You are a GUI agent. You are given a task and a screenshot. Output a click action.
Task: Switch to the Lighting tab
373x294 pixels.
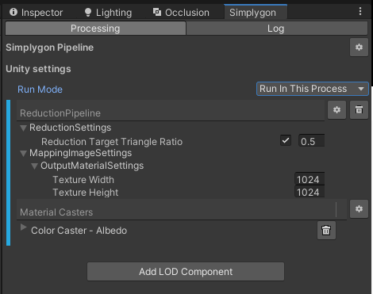coord(108,13)
